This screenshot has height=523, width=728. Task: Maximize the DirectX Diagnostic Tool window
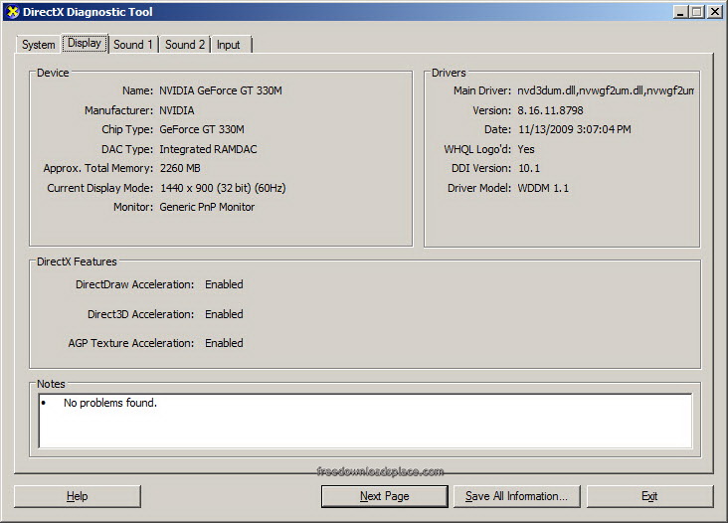(697, 12)
